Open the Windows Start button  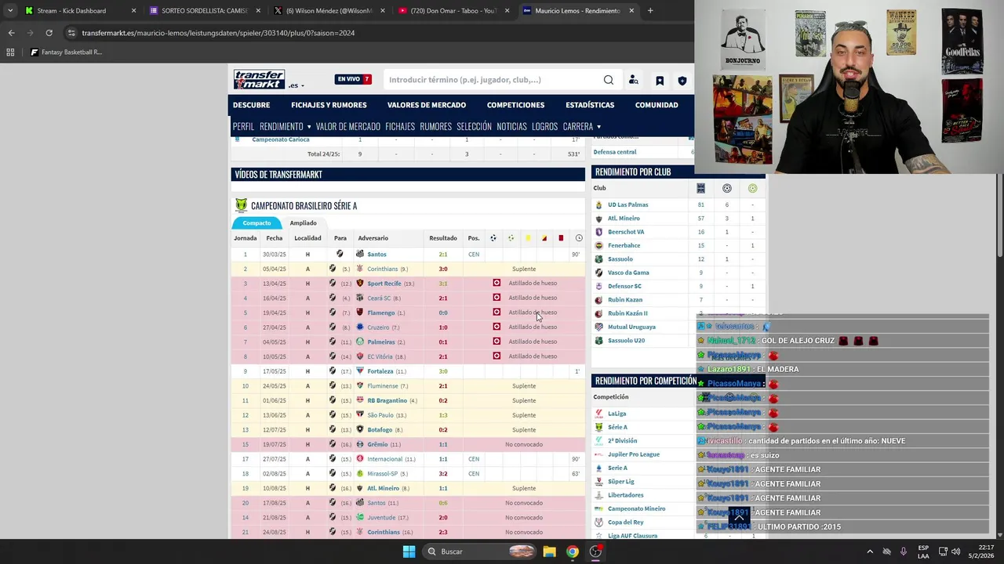point(409,551)
